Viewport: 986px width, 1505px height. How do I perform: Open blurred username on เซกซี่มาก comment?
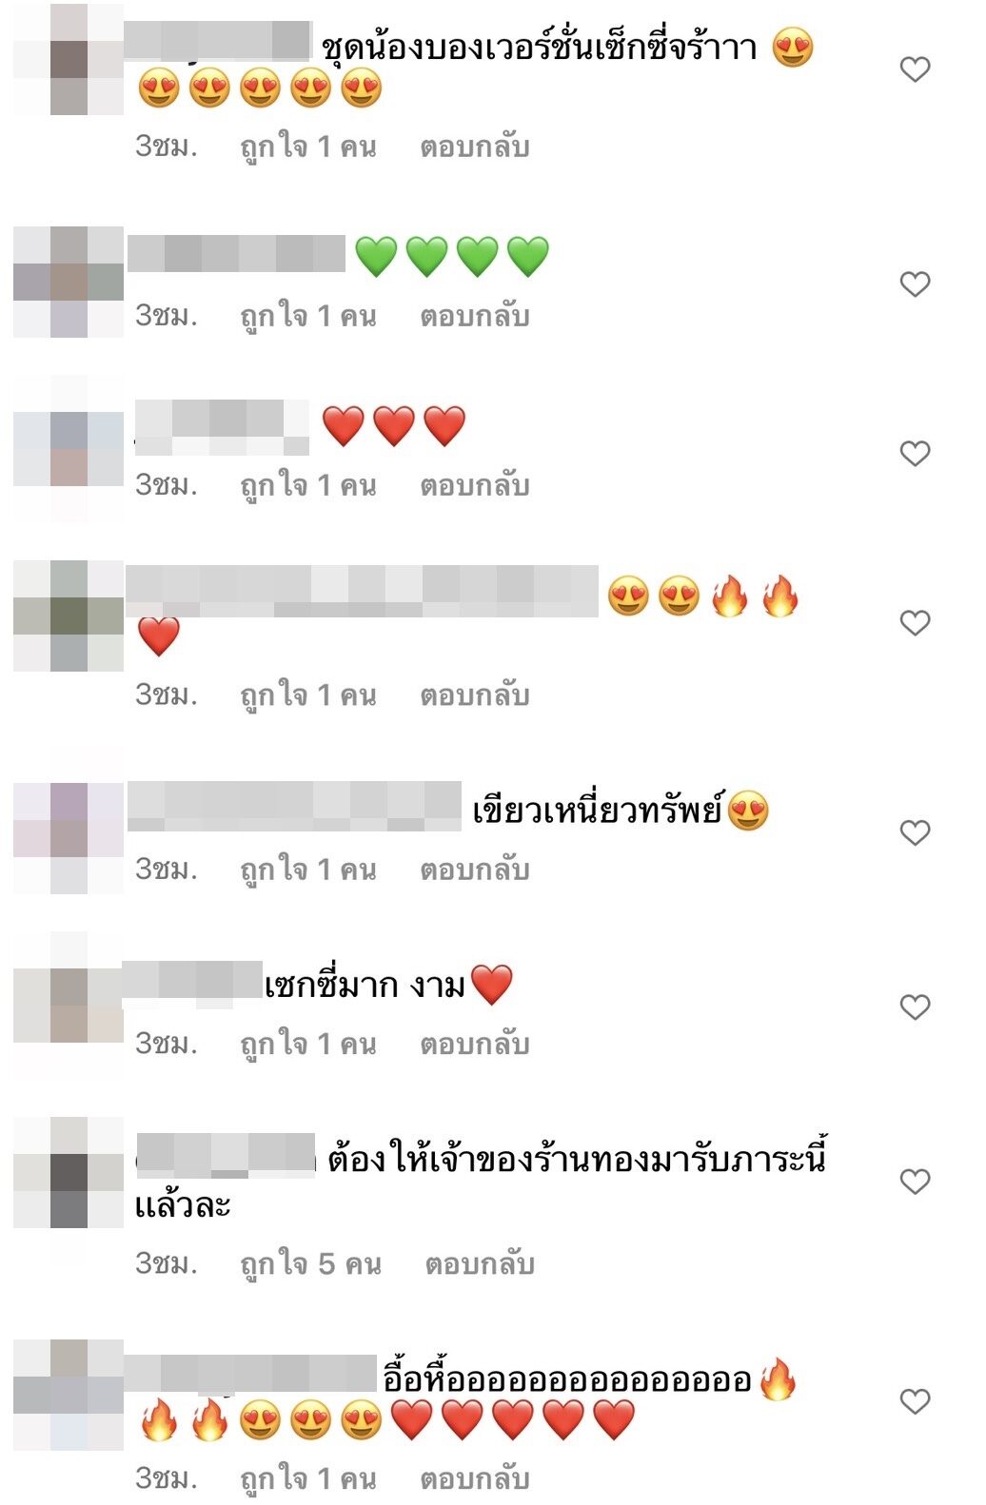[194, 985]
